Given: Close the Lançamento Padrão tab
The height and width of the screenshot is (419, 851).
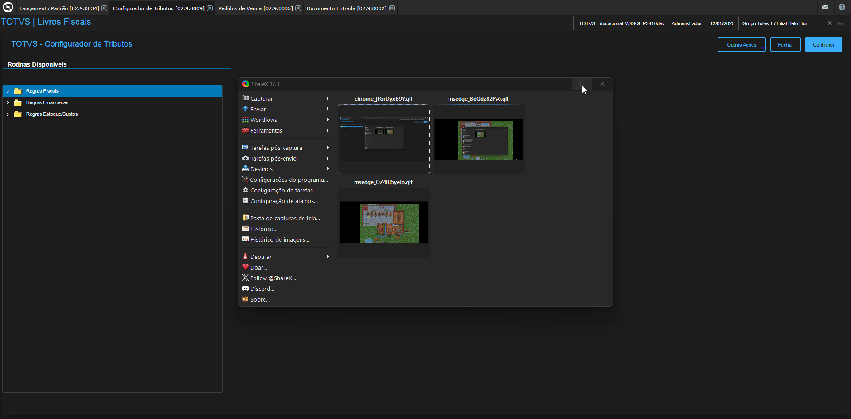Looking at the screenshot, I should 105,8.
